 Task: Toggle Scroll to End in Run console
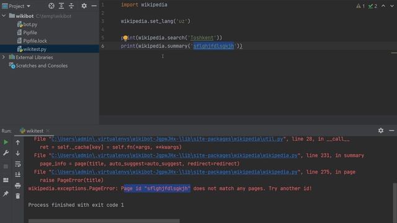tap(18, 175)
